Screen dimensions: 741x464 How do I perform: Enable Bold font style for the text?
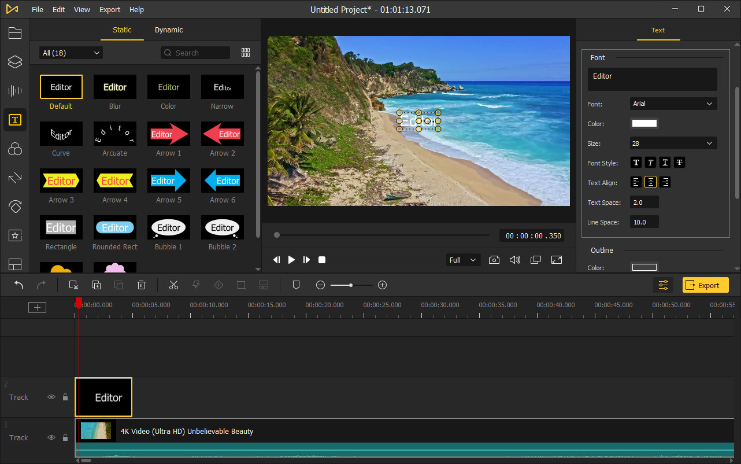click(636, 163)
